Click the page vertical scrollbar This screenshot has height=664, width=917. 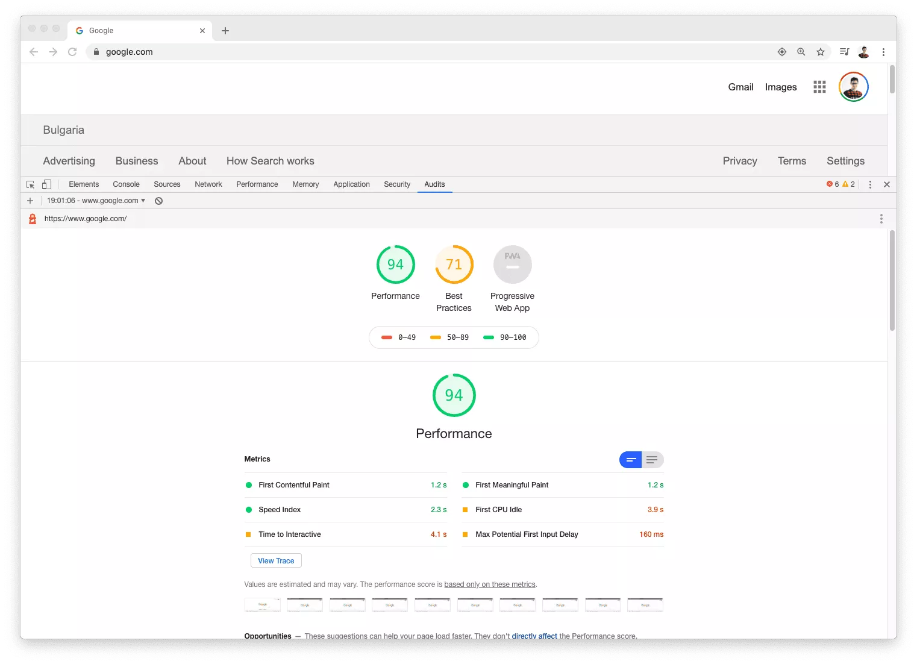point(892,80)
